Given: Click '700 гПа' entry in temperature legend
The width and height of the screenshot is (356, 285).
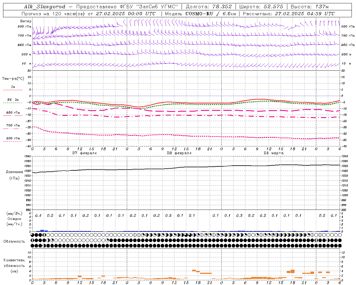Looking at the screenshot, I should click(13, 125).
